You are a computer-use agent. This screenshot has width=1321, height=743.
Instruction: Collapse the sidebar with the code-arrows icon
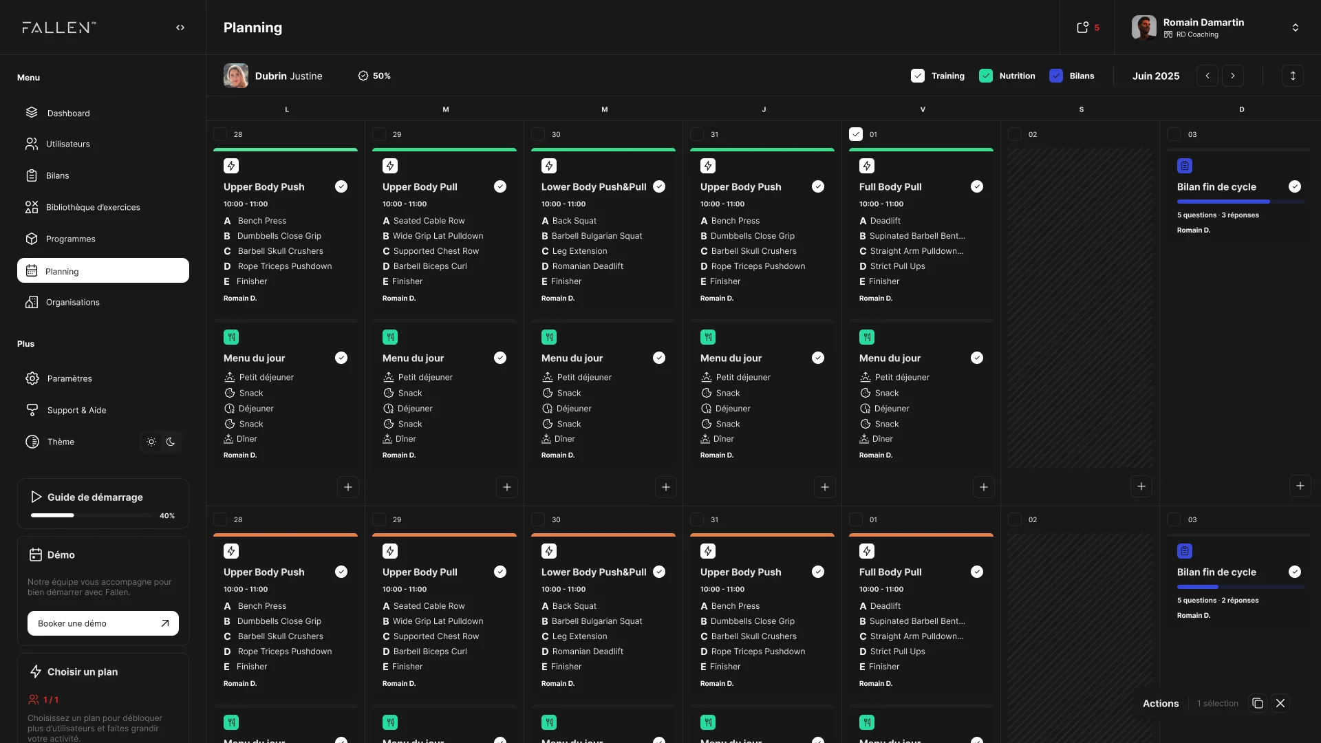[180, 28]
